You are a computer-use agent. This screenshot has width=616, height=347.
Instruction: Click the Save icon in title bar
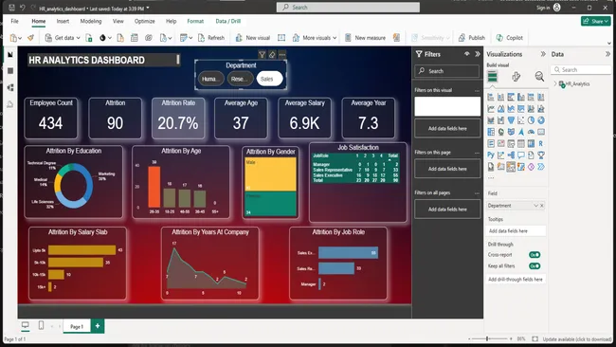click(11, 8)
